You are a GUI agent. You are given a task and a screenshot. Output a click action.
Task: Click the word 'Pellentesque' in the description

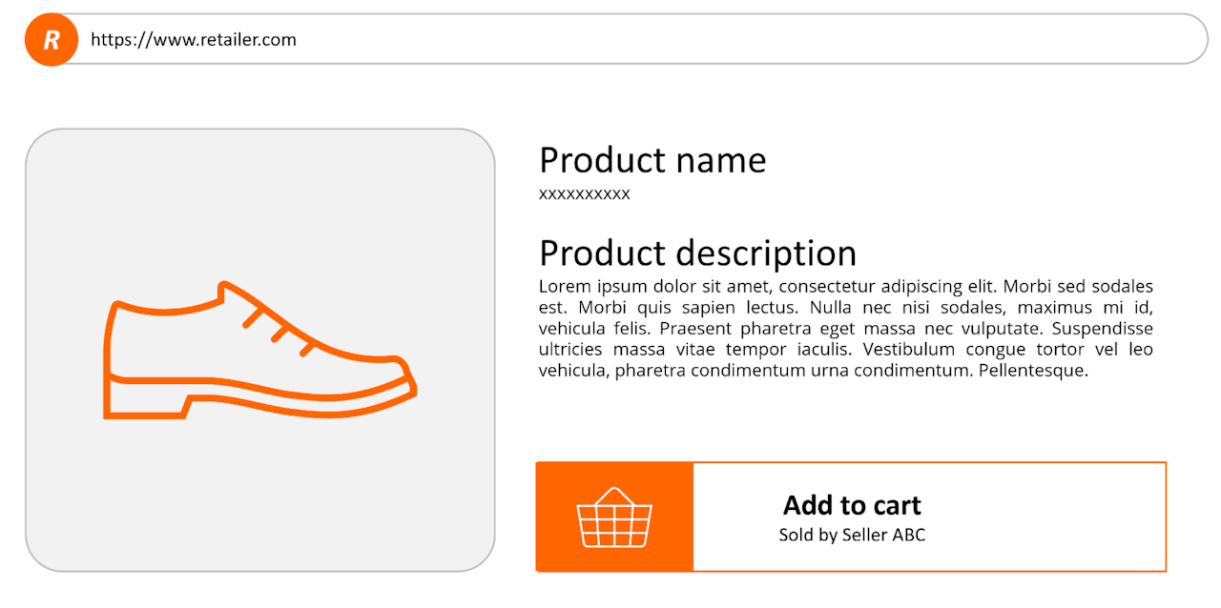[x=1033, y=371]
